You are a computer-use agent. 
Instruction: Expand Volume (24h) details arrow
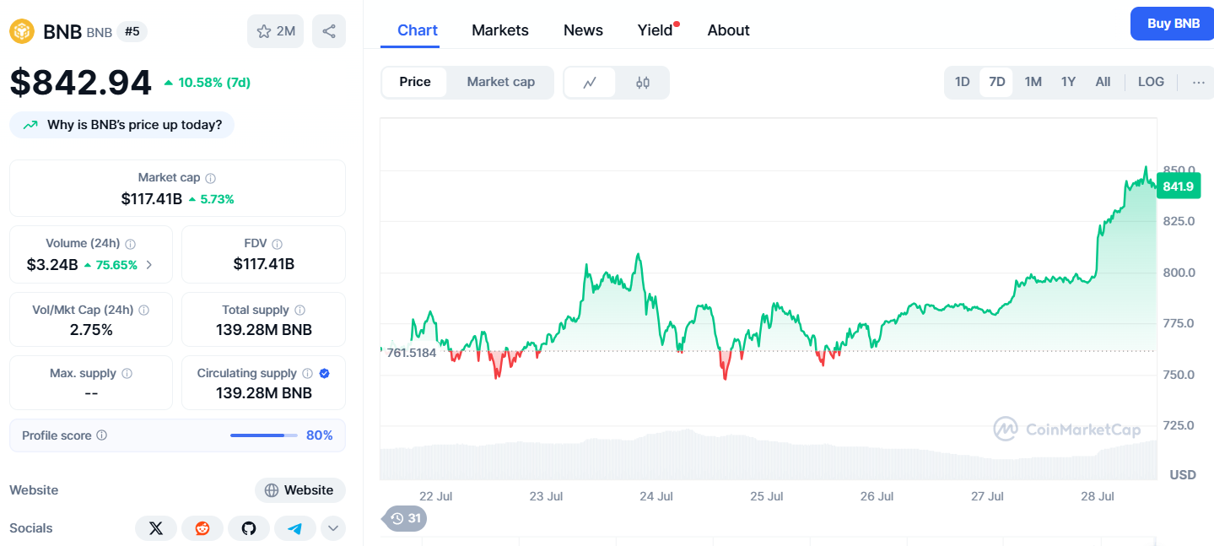pyautogui.click(x=149, y=265)
